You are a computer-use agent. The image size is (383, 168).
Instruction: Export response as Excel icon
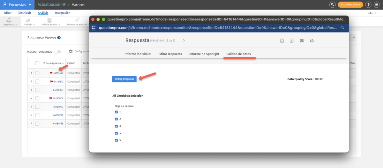(292, 40)
